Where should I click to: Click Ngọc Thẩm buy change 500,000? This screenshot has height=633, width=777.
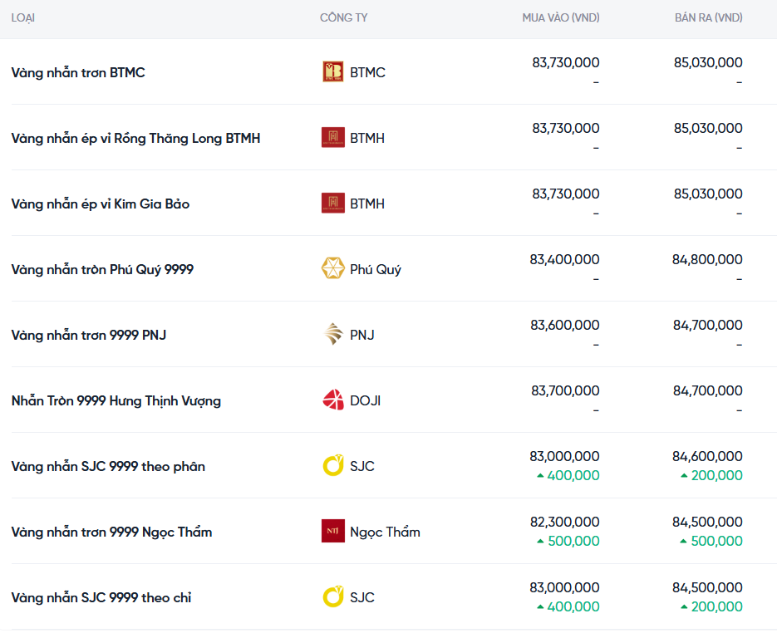(x=568, y=541)
